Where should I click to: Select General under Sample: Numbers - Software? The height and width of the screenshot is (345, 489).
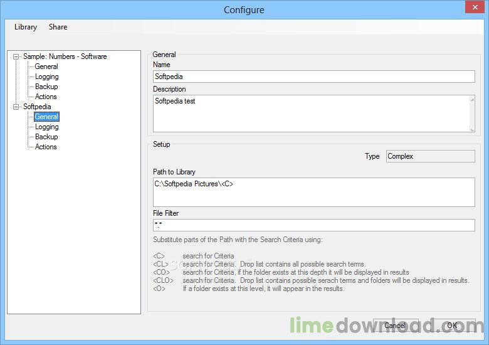[x=46, y=66]
